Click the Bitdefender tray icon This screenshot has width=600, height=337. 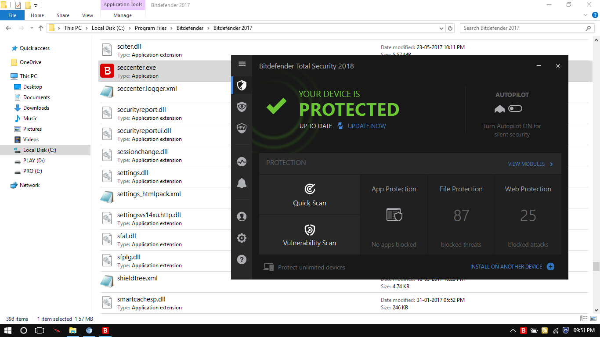[x=524, y=330]
